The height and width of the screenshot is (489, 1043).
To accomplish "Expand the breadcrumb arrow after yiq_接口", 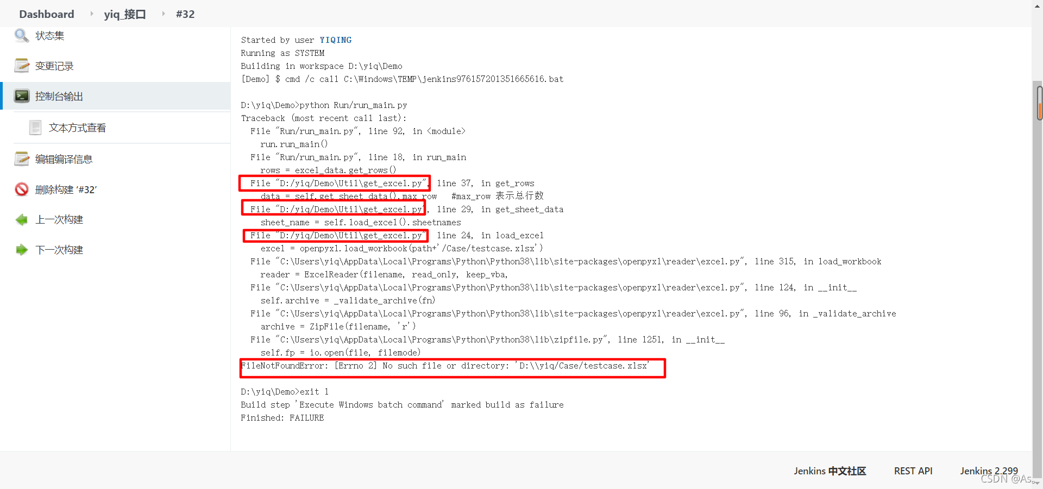I will (x=163, y=14).
